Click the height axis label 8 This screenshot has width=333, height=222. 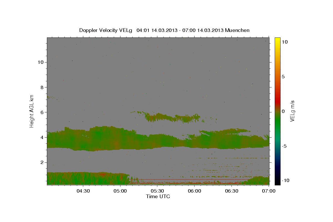pos(42,87)
